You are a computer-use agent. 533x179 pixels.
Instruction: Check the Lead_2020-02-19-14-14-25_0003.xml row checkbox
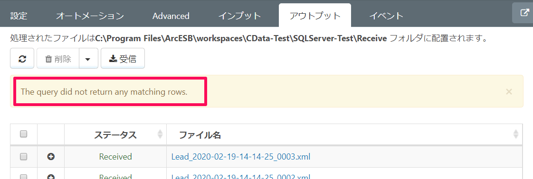click(x=23, y=157)
